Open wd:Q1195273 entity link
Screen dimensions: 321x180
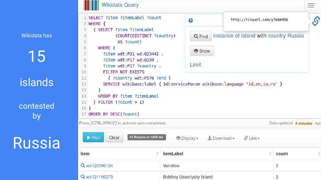coord(99,177)
